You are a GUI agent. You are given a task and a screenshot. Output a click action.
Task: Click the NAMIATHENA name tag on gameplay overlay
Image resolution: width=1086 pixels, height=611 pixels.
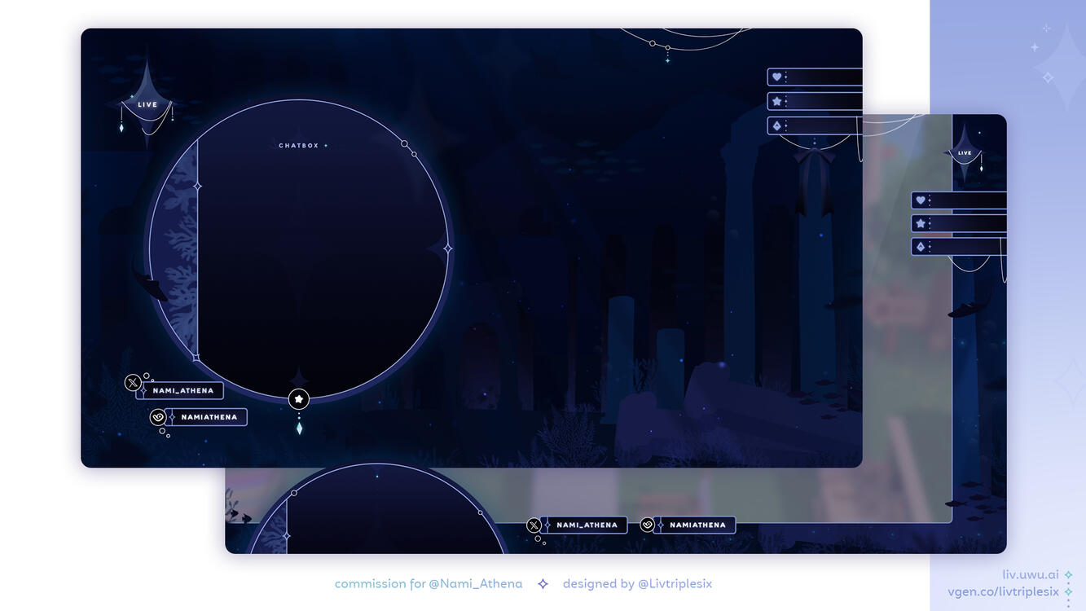[x=697, y=525]
